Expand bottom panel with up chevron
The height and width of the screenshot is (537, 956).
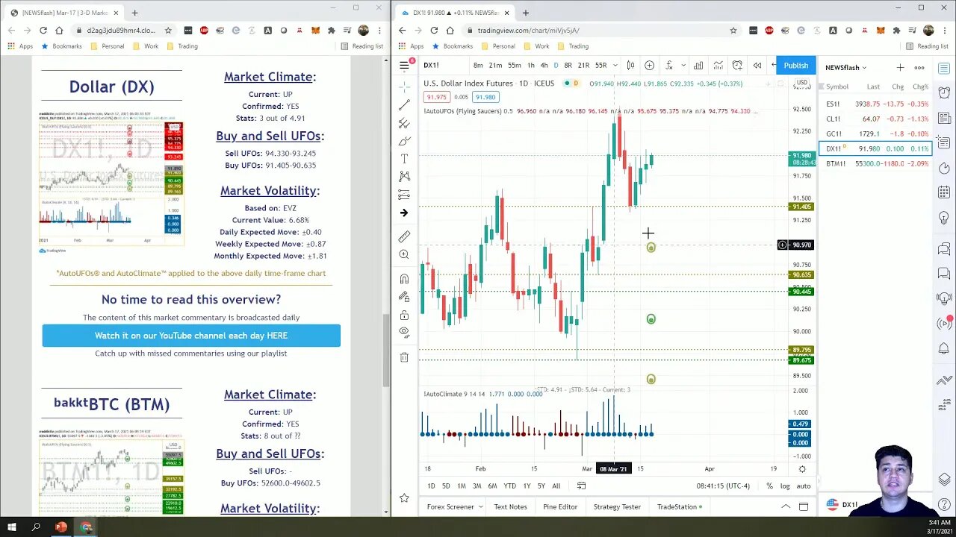click(786, 507)
